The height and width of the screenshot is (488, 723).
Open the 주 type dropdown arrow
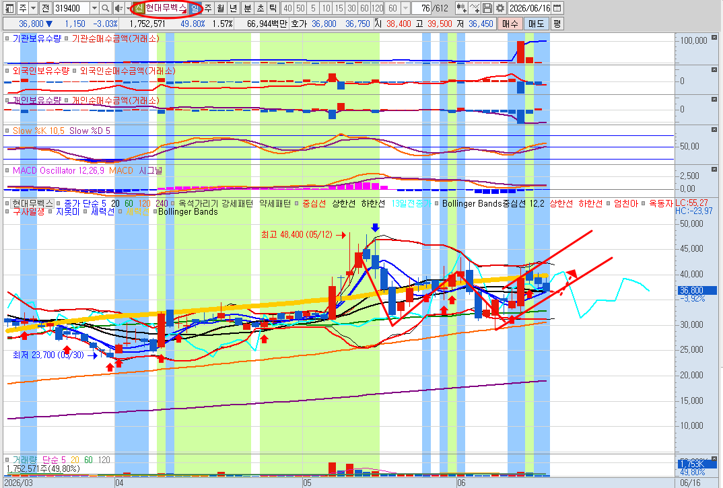33,8
